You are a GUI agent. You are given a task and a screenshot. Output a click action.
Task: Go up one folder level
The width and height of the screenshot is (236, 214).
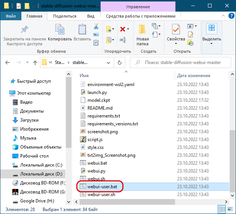pyautogui.click(x=35, y=62)
